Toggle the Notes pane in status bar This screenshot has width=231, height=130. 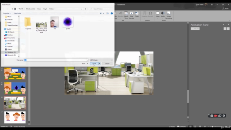click(x=172, y=126)
